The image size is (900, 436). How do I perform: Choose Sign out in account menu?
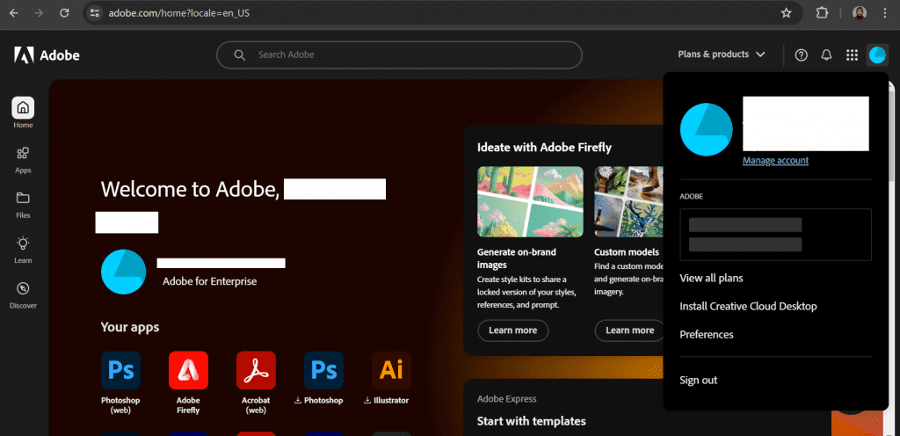699,381
